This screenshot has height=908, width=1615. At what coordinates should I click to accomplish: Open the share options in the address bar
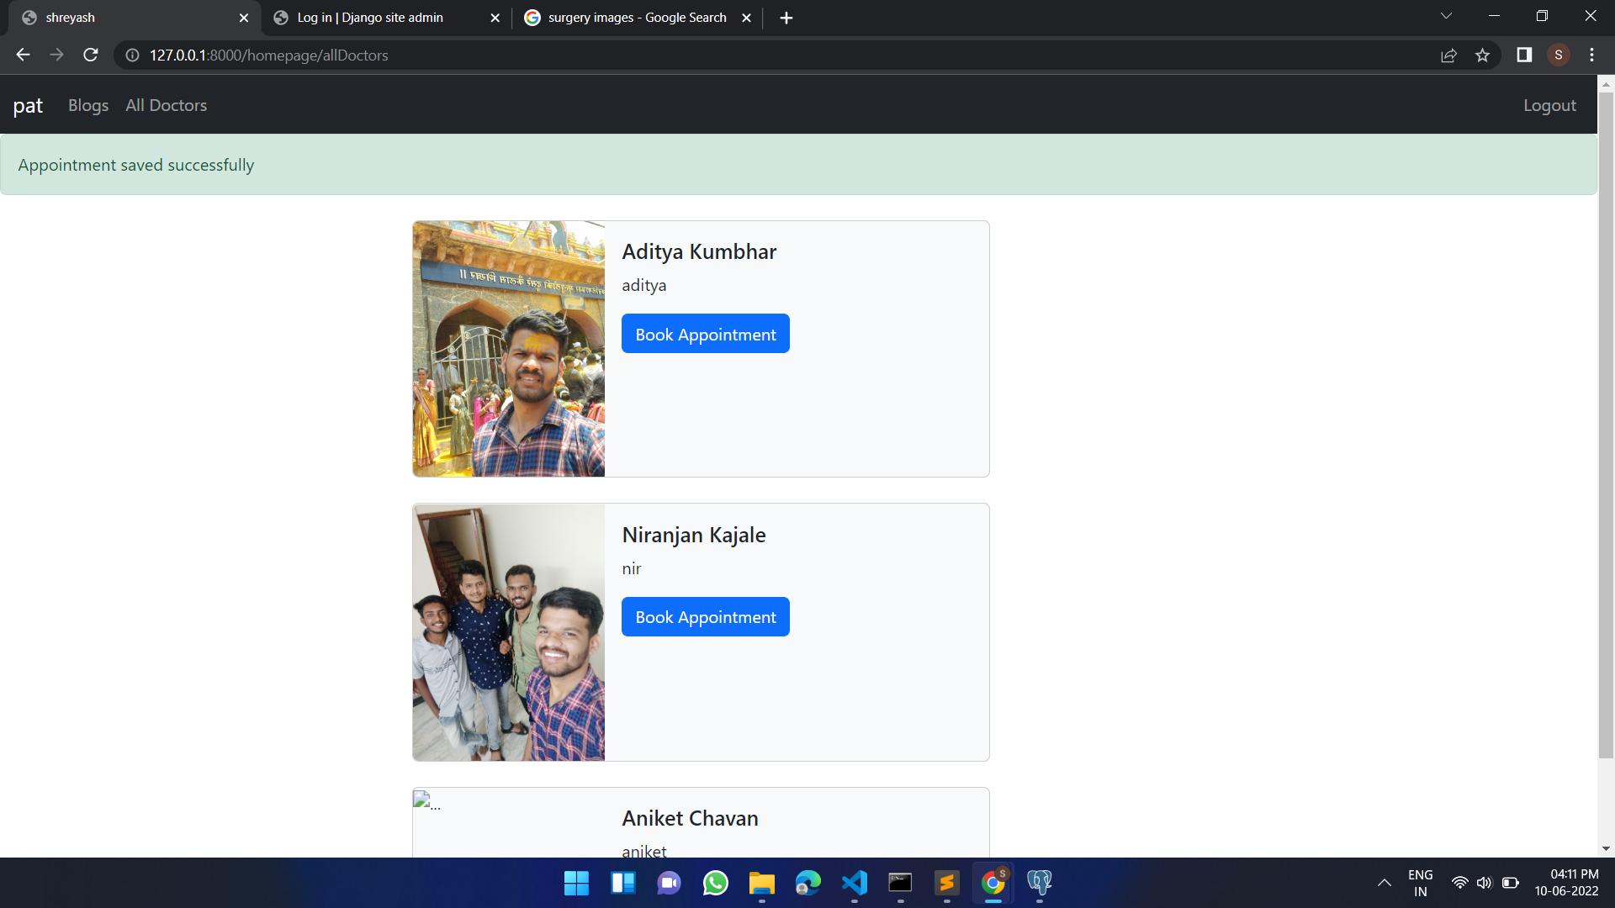point(1449,55)
